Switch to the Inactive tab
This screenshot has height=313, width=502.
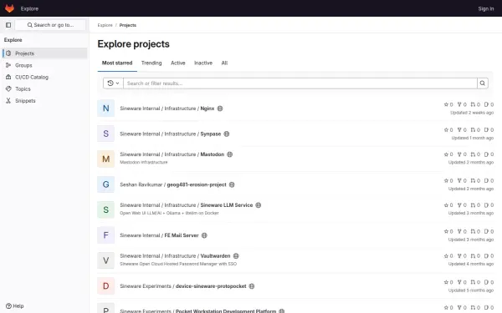click(203, 63)
